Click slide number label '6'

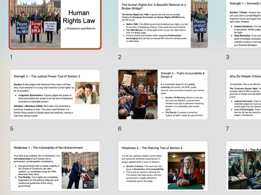(119, 129)
